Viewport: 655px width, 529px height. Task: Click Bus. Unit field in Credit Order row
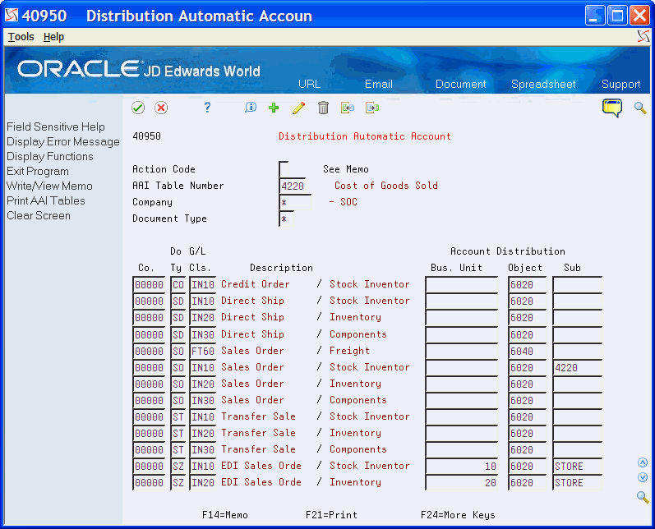click(x=462, y=284)
